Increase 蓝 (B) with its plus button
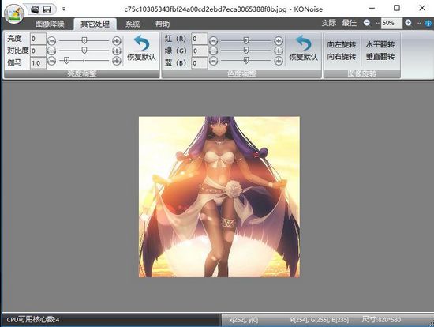The height and width of the screenshot is (327, 434). tap(279, 61)
